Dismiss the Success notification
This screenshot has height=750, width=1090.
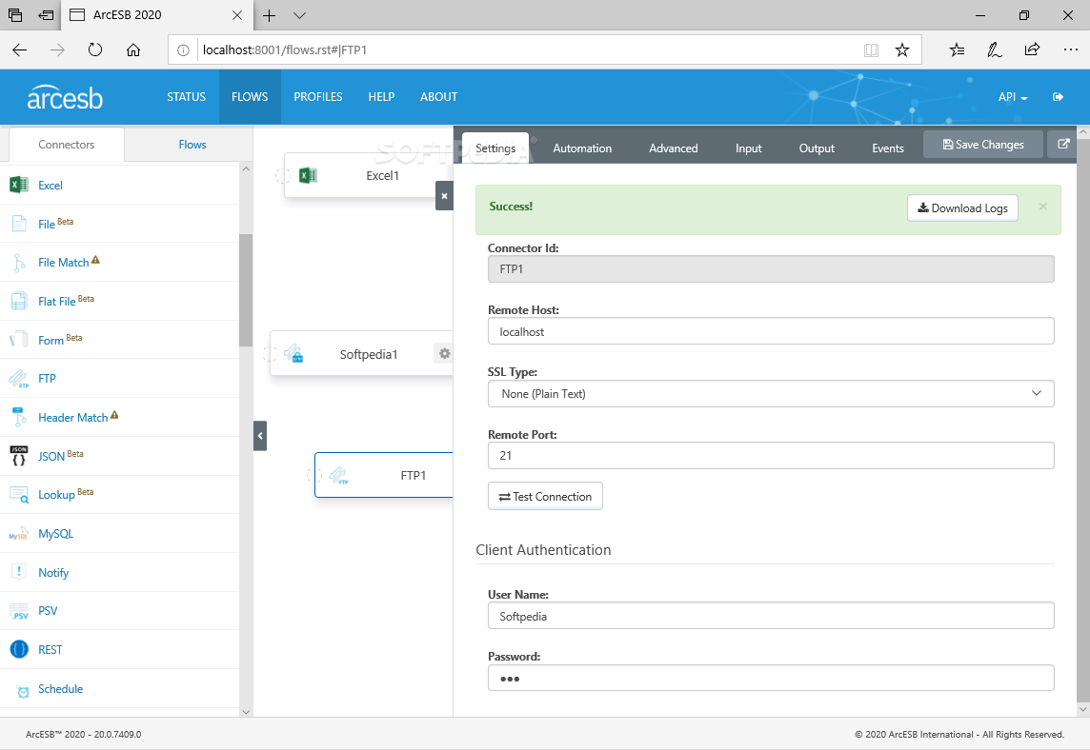(x=1042, y=207)
